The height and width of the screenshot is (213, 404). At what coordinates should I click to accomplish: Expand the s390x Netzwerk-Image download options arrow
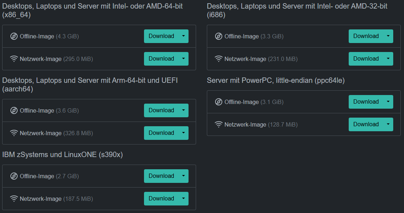(184, 199)
